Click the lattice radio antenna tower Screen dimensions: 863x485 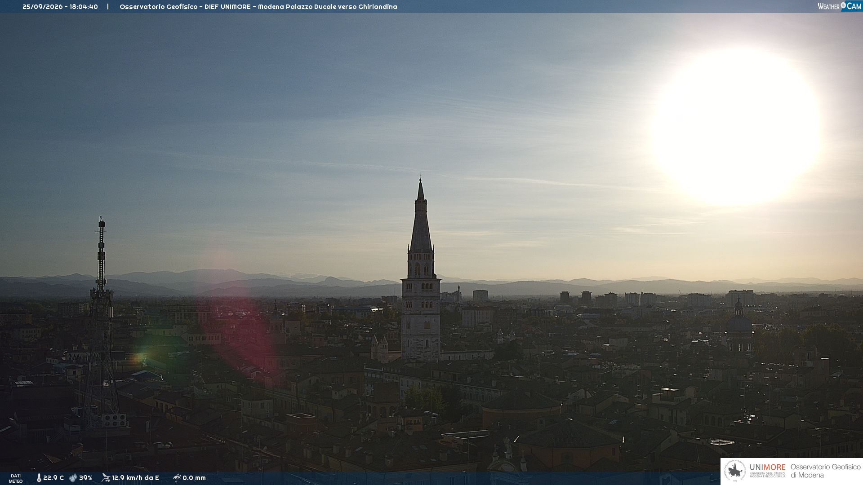click(102, 323)
